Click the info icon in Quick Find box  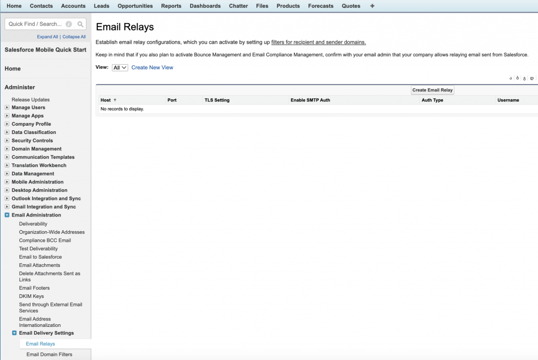69,24
